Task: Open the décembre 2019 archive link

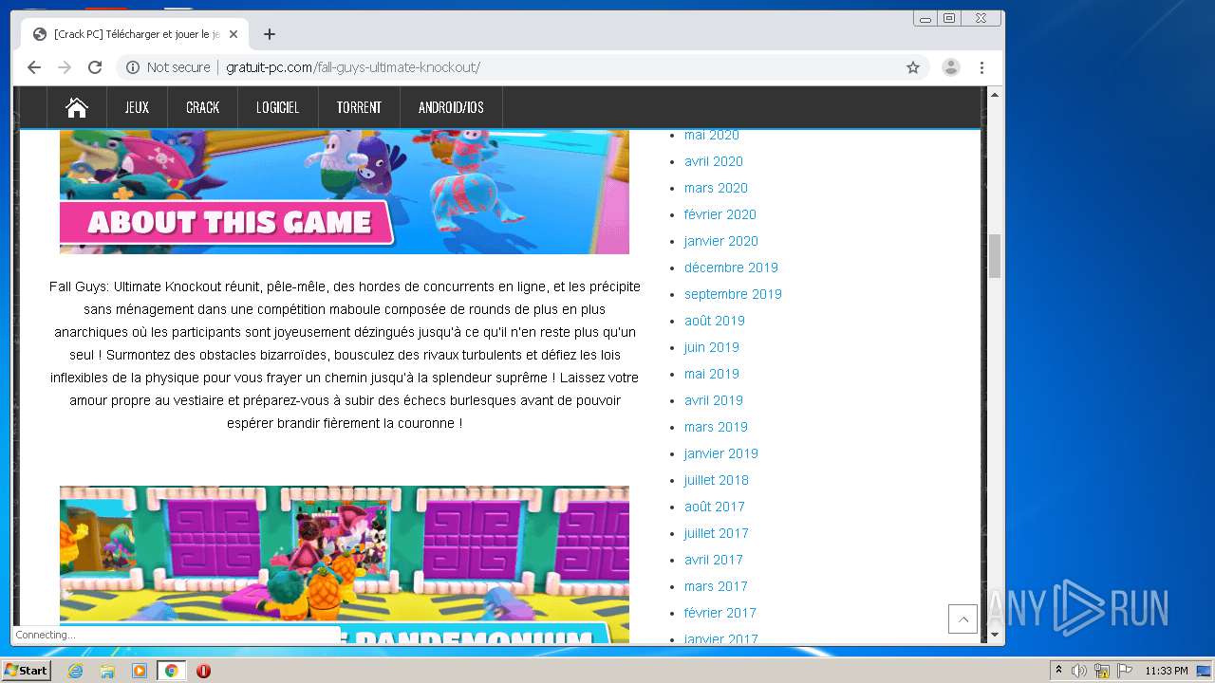Action: pos(731,268)
